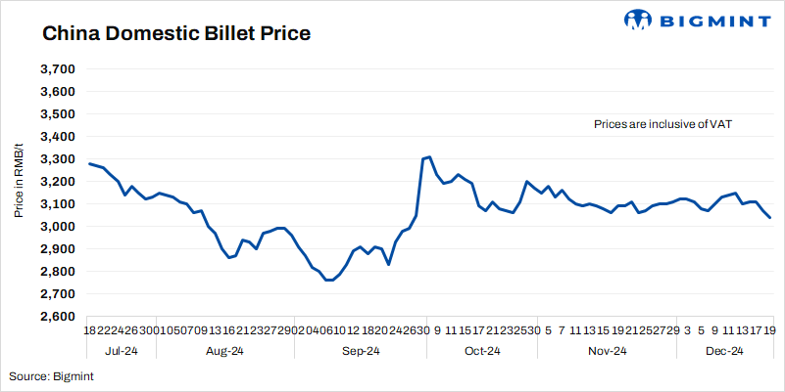This screenshot has width=785, height=392.
Task: Click the line's final point in December
Action: click(769, 217)
